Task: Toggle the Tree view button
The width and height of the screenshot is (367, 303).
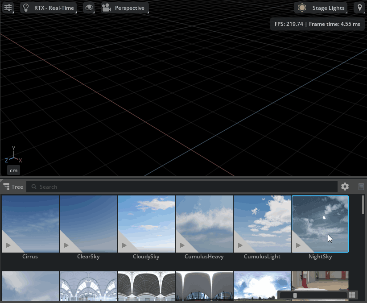Action: [x=13, y=187]
